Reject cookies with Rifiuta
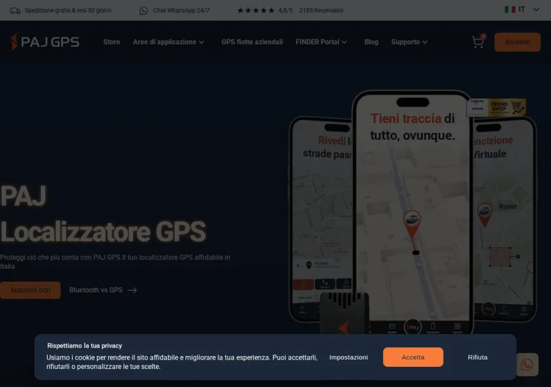 click(477, 357)
